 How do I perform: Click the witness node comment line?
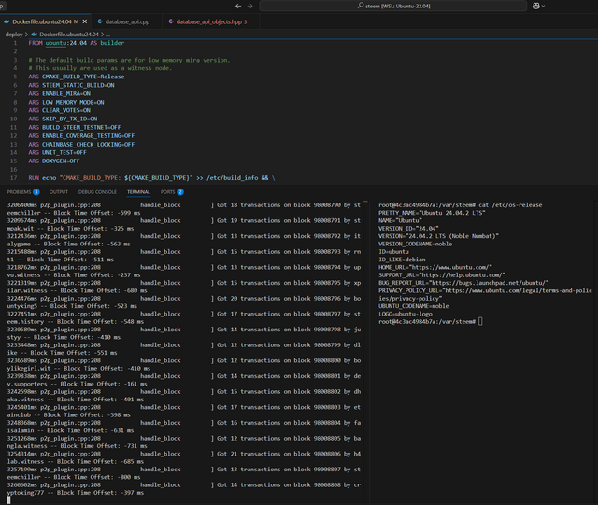point(100,68)
